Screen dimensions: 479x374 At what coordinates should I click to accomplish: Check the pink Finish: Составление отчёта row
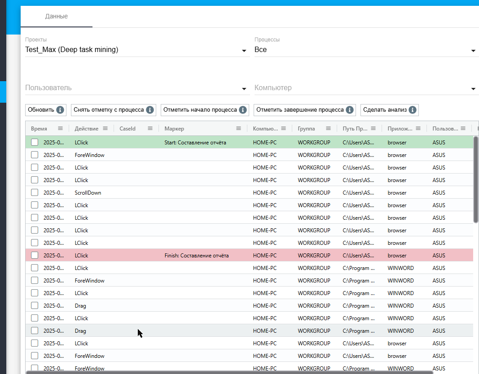(x=35, y=255)
